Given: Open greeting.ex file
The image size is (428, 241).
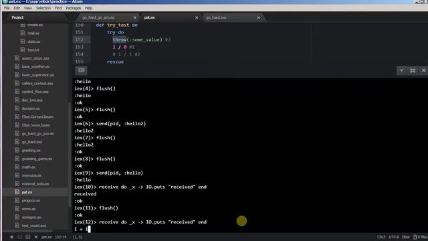Looking at the screenshot, I should pyautogui.click(x=31, y=150).
